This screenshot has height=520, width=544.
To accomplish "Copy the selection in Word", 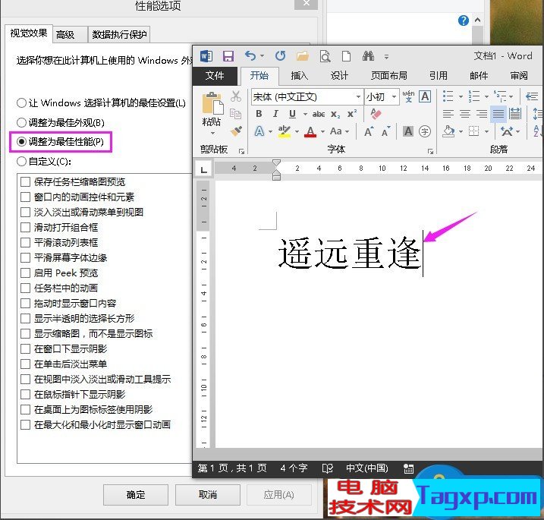I will (x=235, y=114).
